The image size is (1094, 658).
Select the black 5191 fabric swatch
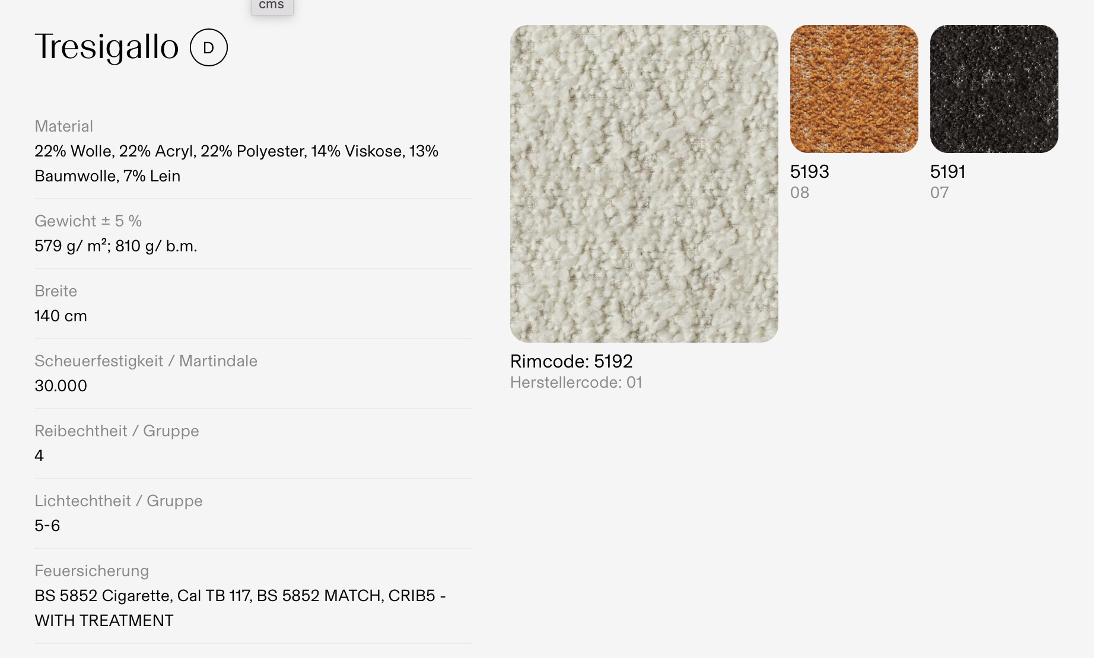pyautogui.click(x=994, y=89)
